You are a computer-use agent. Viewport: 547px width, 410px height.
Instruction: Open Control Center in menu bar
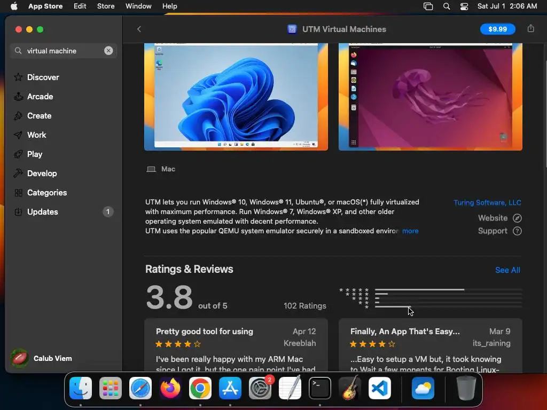point(464,6)
